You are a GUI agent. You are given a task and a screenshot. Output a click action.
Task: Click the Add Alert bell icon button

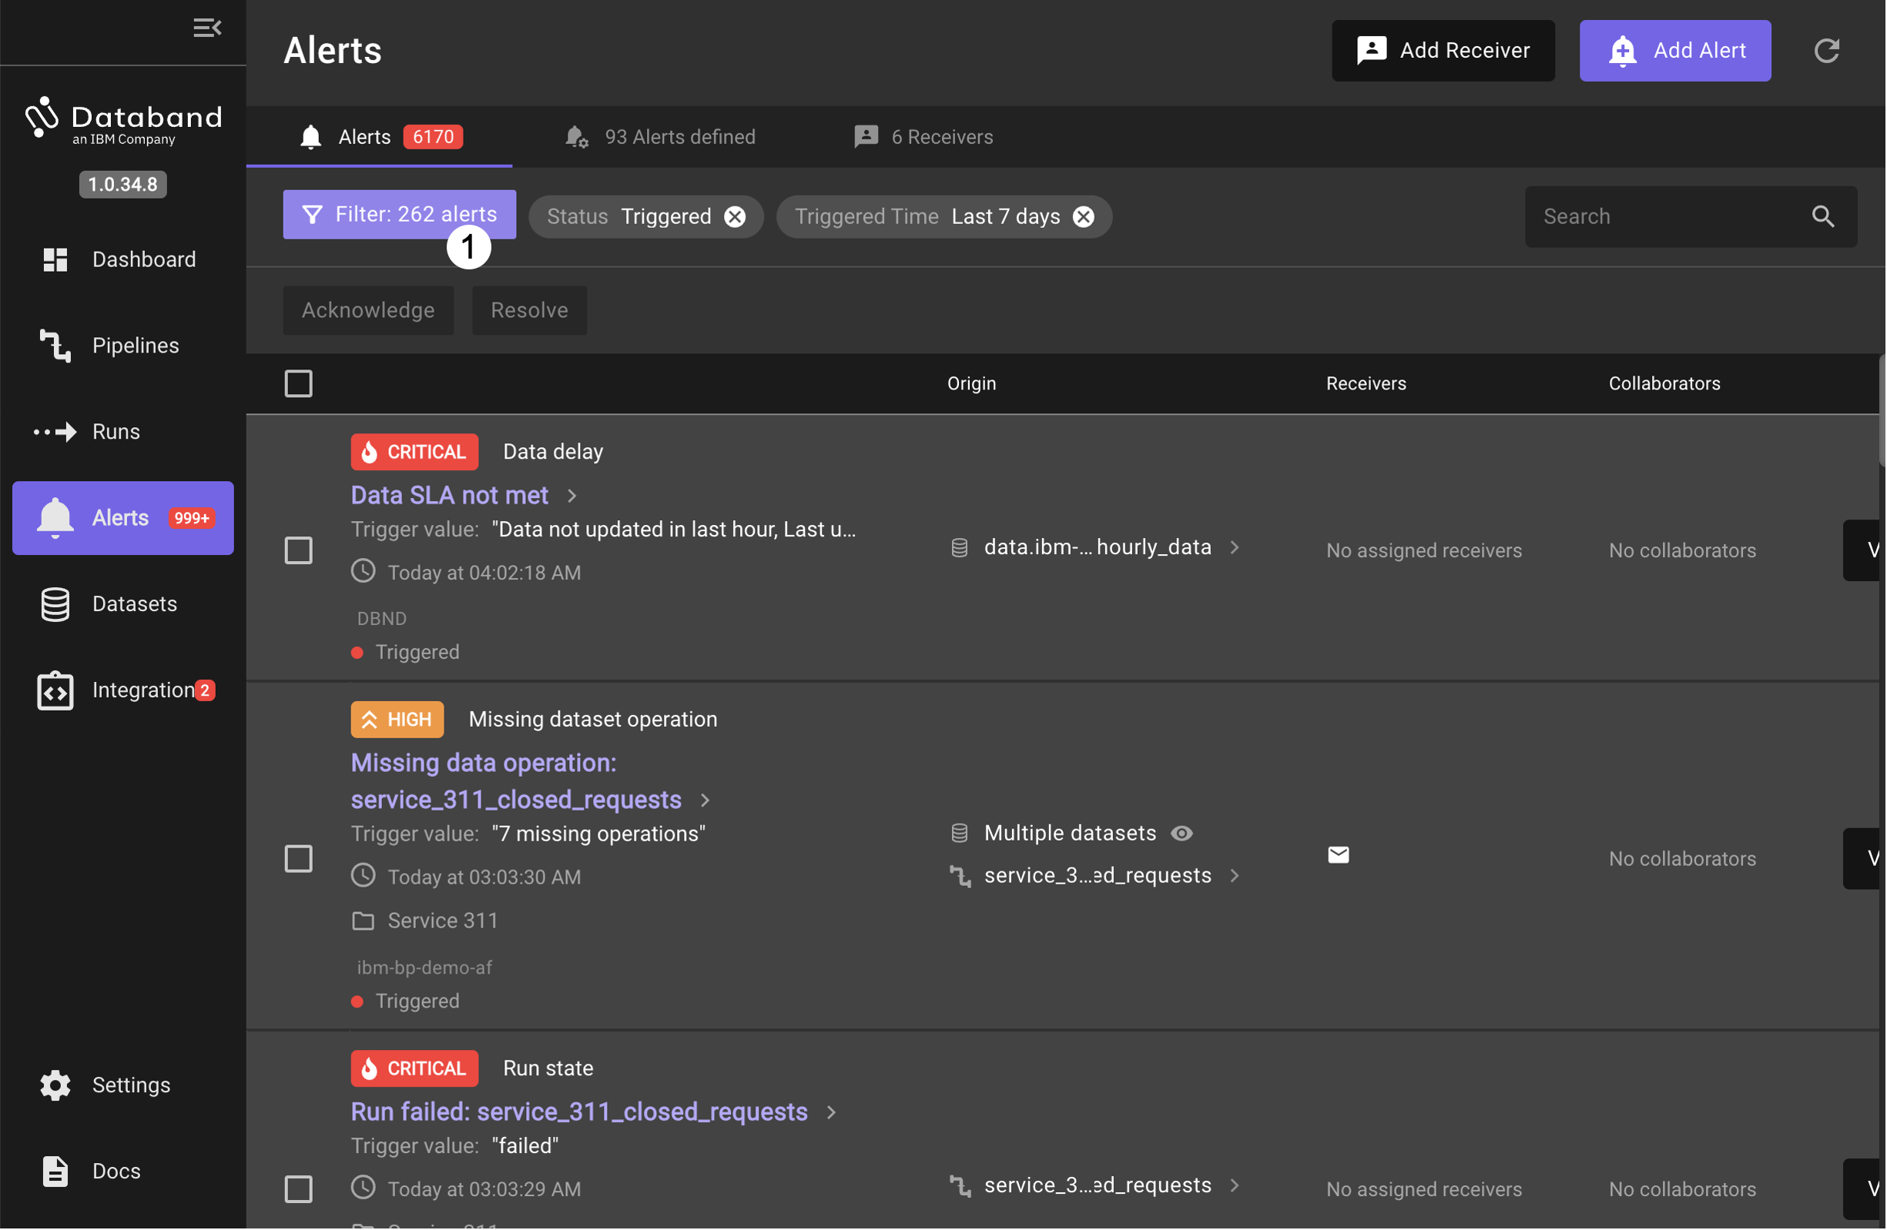tap(1623, 51)
